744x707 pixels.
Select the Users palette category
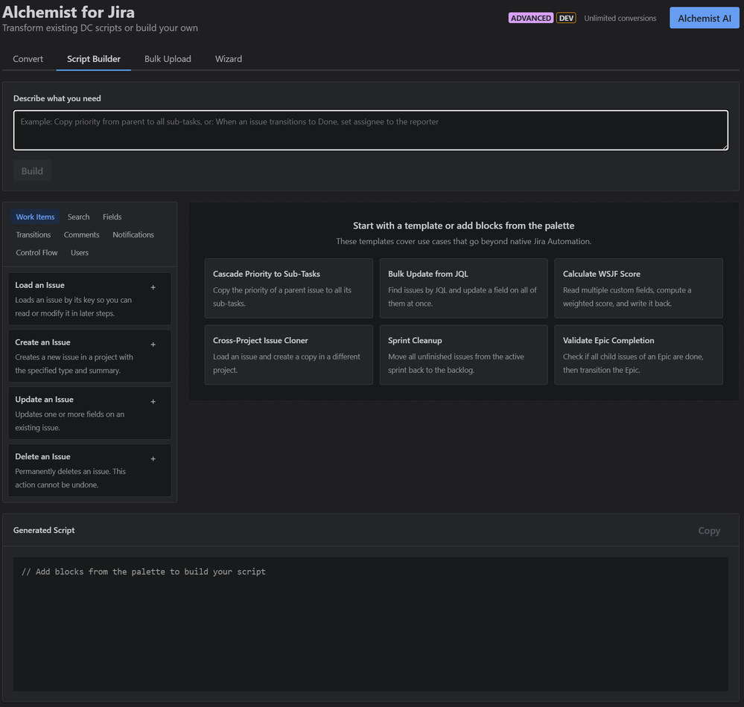coord(80,253)
